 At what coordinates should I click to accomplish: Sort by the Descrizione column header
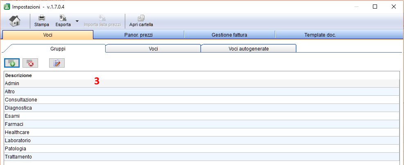pos(18,75)
